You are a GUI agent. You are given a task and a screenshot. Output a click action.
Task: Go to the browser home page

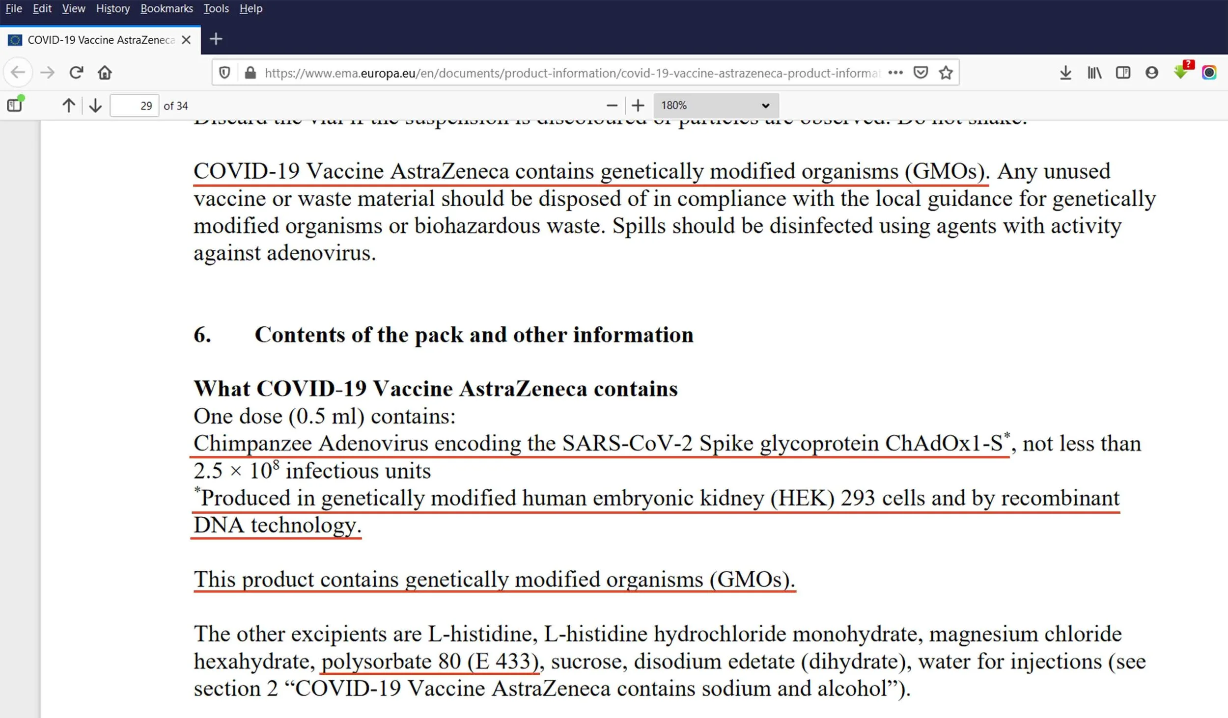pyautogui.click(x=105, y=73)
